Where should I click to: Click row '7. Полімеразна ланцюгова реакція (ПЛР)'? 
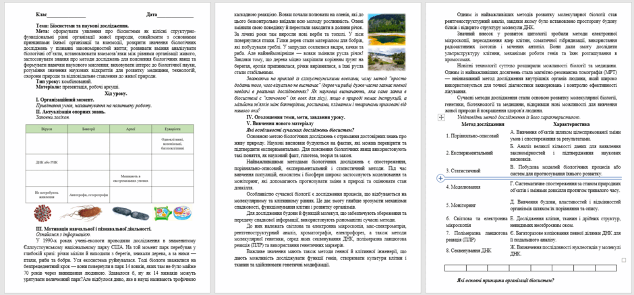pos(476,236)
